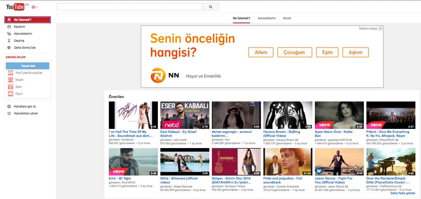Click Hayat ve Emeklilik ad text
The image size is (421, 199).
[203, 76]
